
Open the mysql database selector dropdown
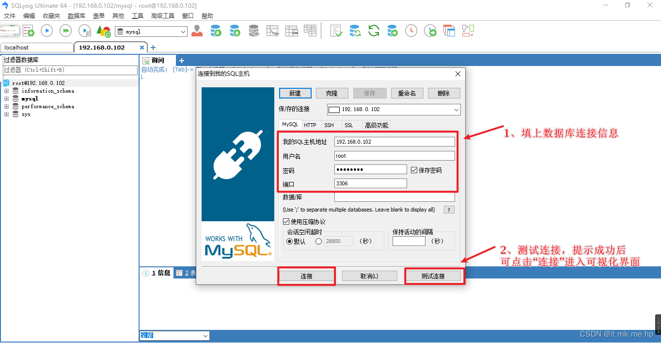tap(183, 32)
